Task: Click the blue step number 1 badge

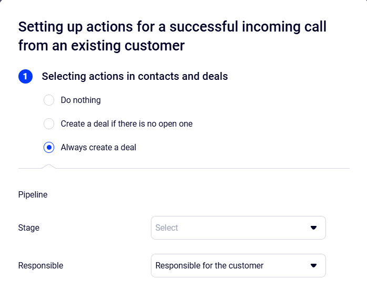Action: pyautogui.click(x=25, y=77)
